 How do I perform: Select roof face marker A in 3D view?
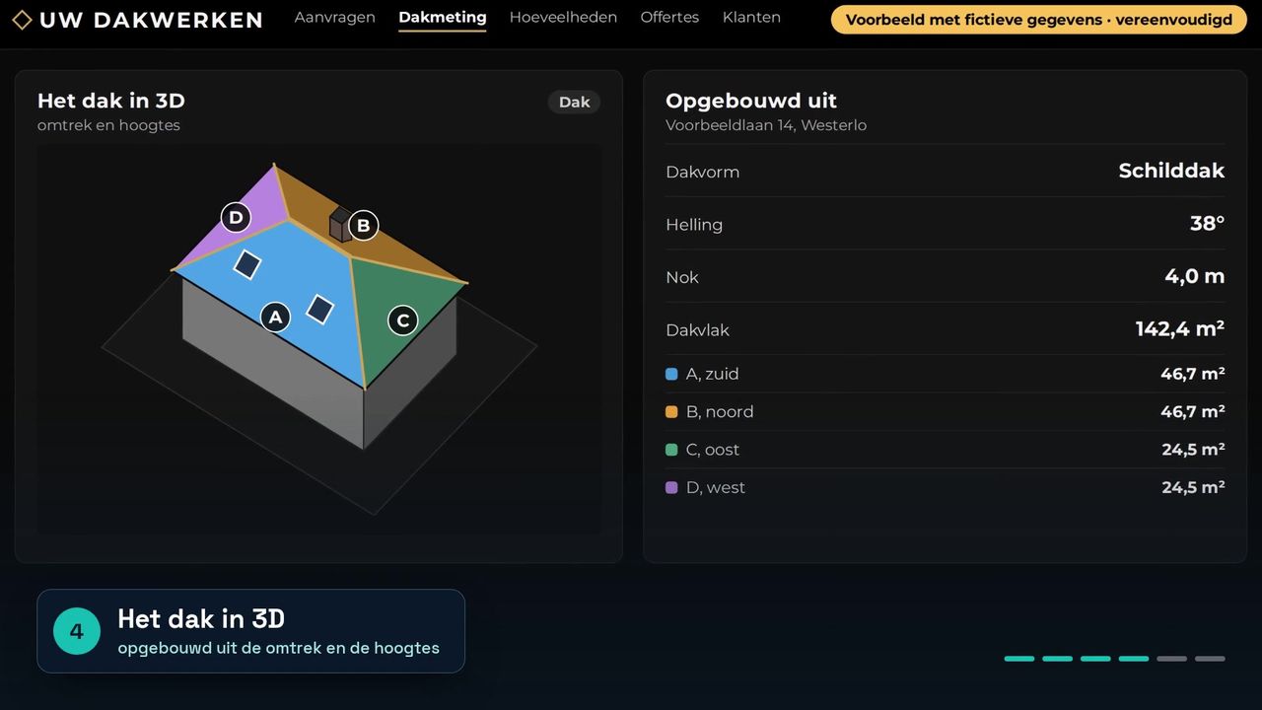(x=275, y=317)
